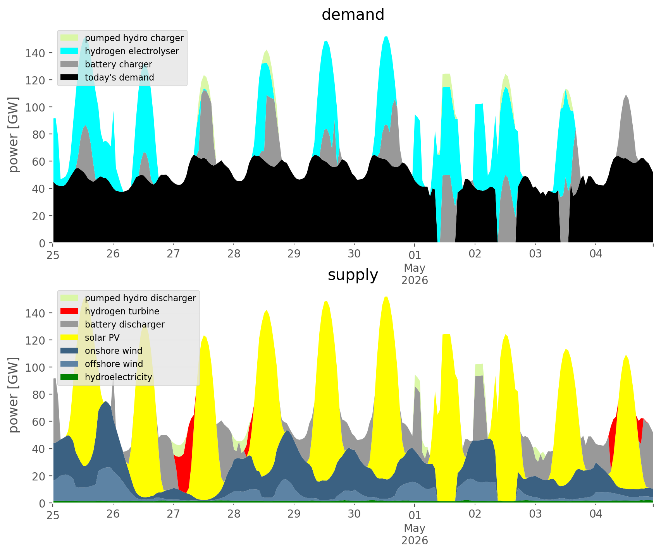Click the grey battery charger legend swatch

[70, 64]
